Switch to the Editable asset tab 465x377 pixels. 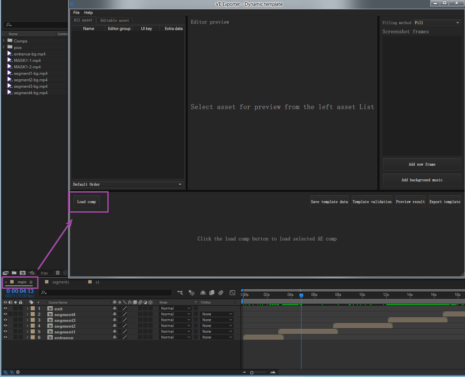point(115,20)
